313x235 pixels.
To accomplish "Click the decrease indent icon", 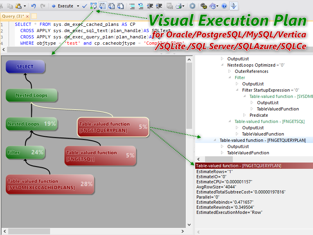I will tap(150, 6).
